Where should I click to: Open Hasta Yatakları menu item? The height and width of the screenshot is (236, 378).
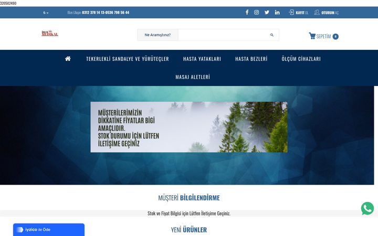[x=202, y=59]
